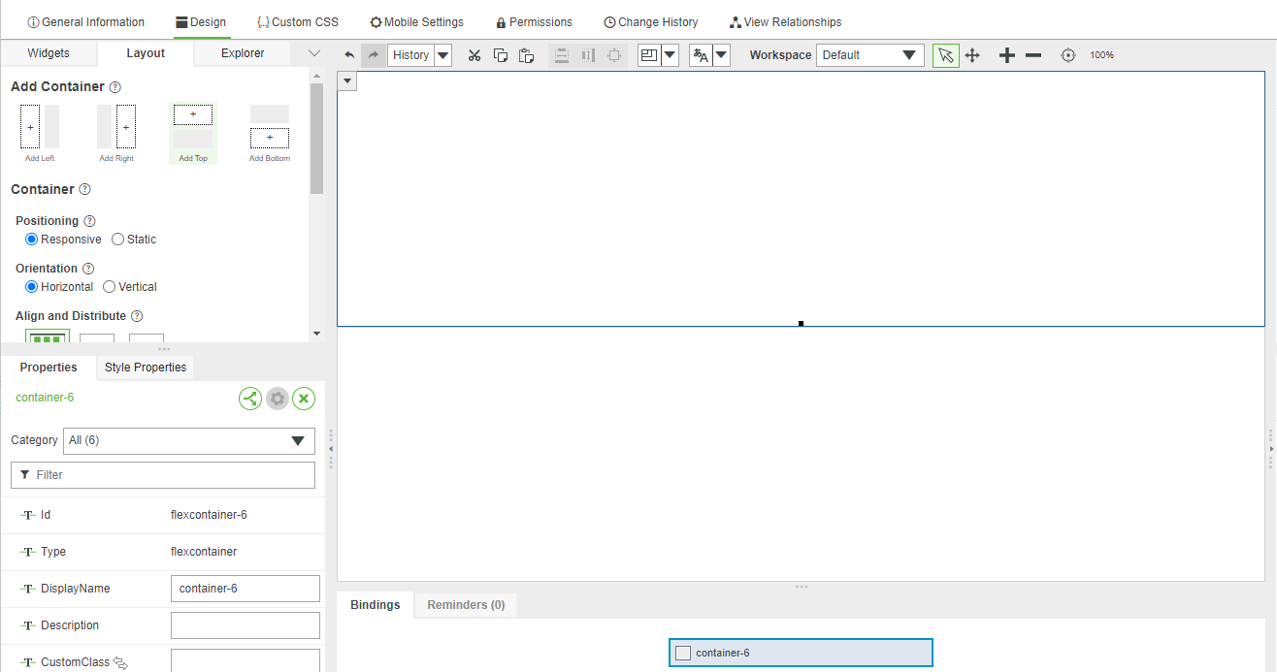Zoom in using the plus icon

pos(1006,55)
